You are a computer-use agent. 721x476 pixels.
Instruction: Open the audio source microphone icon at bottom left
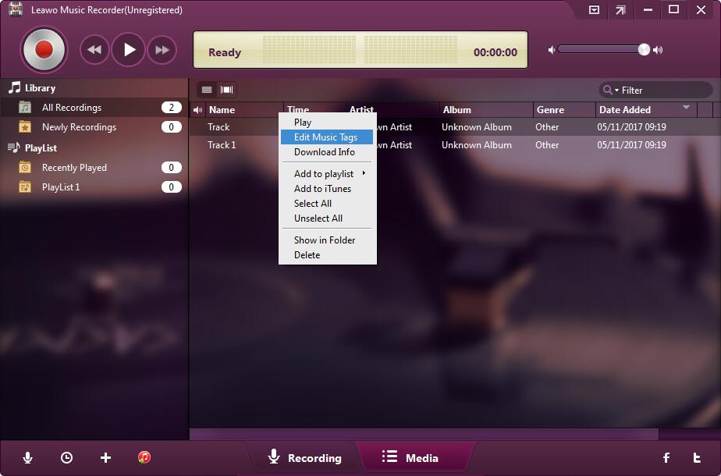click(27, 457)
